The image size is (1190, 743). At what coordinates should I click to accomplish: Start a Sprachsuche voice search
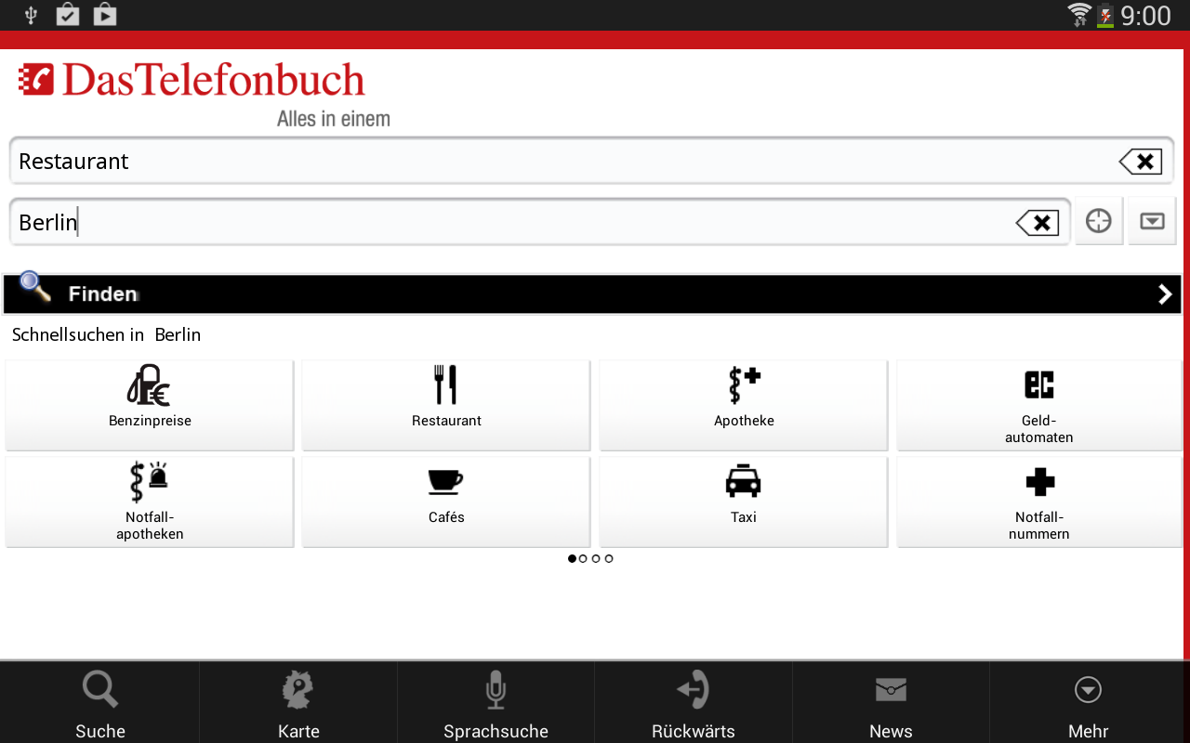pyautogui.click(x=495, y=701)
